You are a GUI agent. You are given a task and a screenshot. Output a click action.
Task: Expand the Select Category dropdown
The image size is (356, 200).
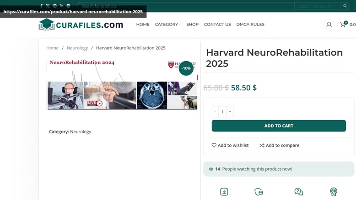[x=318, y=6]
